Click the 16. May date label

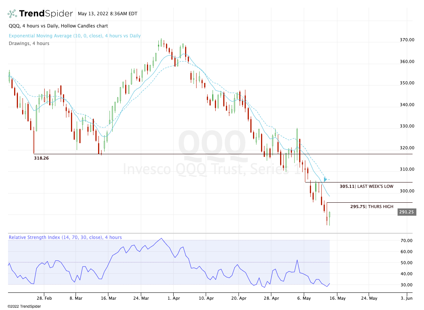click(x=337, y=298)
